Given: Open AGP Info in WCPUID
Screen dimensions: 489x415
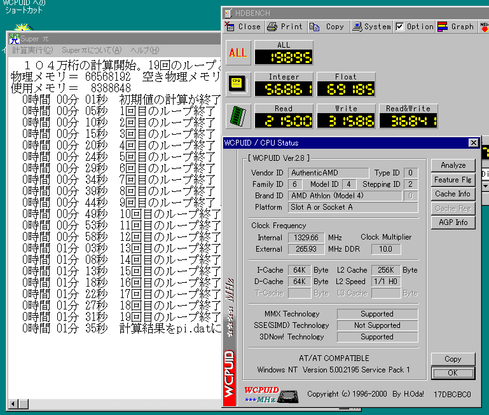Looking at the screenshot, I should coord(453,222).
